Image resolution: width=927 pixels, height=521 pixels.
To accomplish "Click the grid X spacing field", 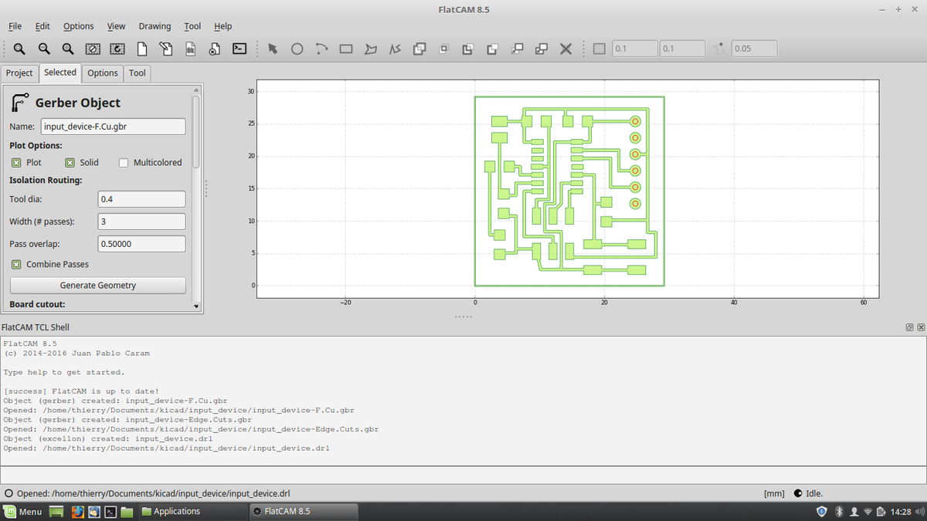I will click(x=634, y=49).
